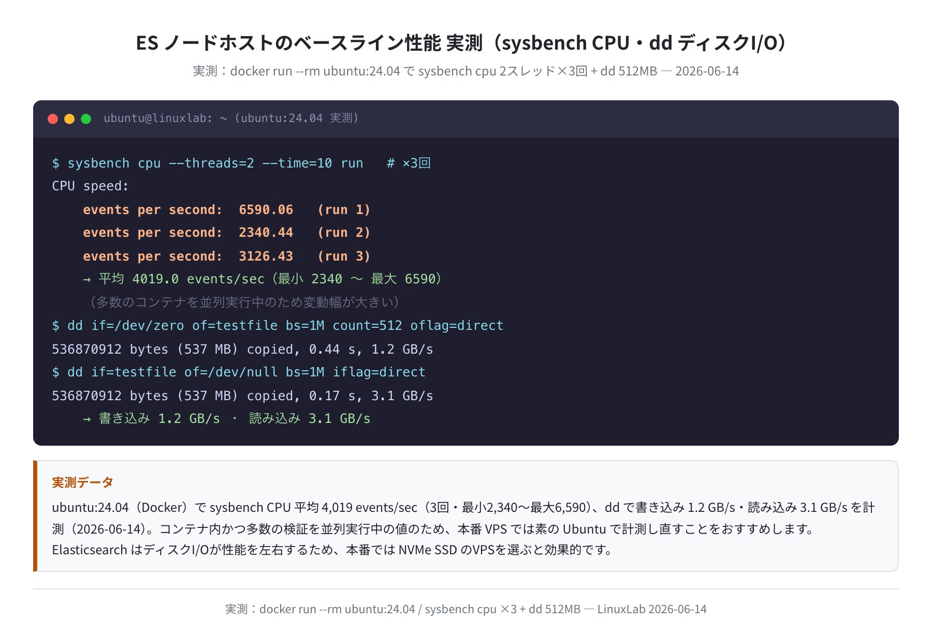Click the output line with 0.17 s, 3.1 GB/s

click(242, 396)
